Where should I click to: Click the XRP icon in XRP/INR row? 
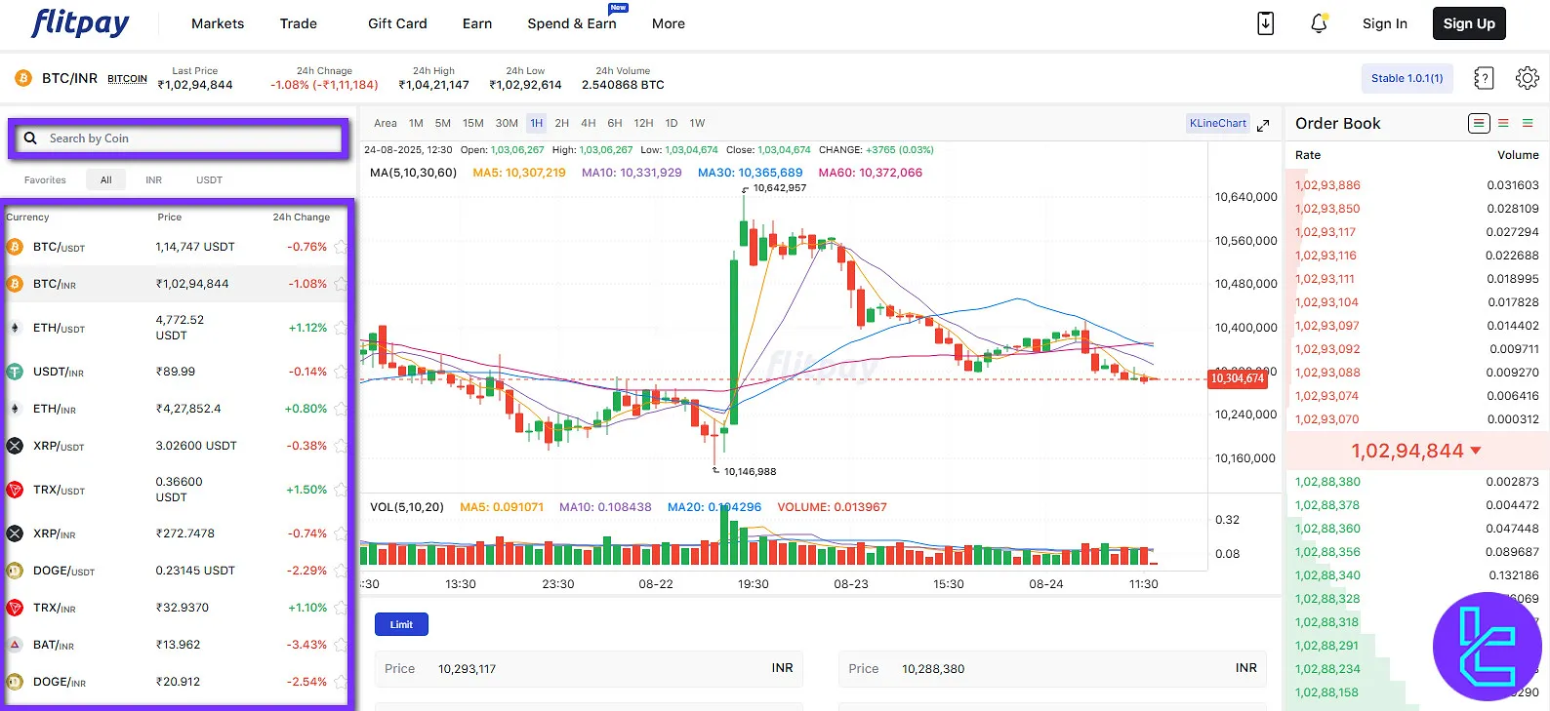[15, 533]
